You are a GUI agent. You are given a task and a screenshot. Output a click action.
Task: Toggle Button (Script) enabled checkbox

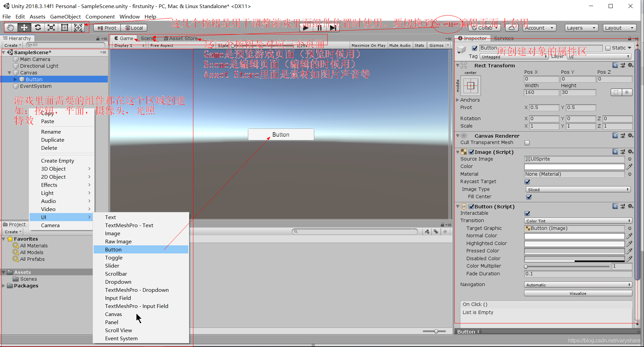point(472,207)
